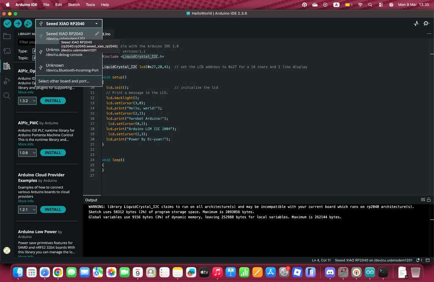Click the void loop() line in editor
434x282 pixels.
point(113,160)
